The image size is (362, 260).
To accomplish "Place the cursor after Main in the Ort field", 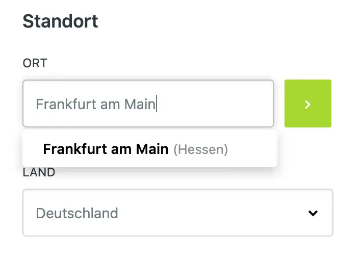I will click(157, 104).
